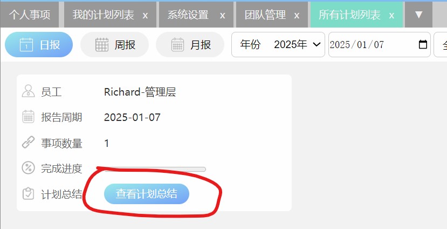Screen dimensions: 447x229
Task: Click the employee person icon
Action: (x=28, y=91)
